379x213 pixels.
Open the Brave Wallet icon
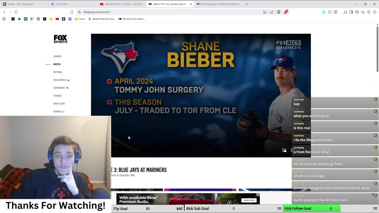coord(357,12)
